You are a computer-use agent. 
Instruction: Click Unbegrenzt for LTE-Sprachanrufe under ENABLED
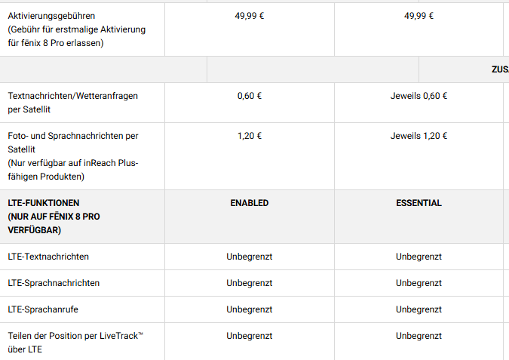tap(250, 309)
